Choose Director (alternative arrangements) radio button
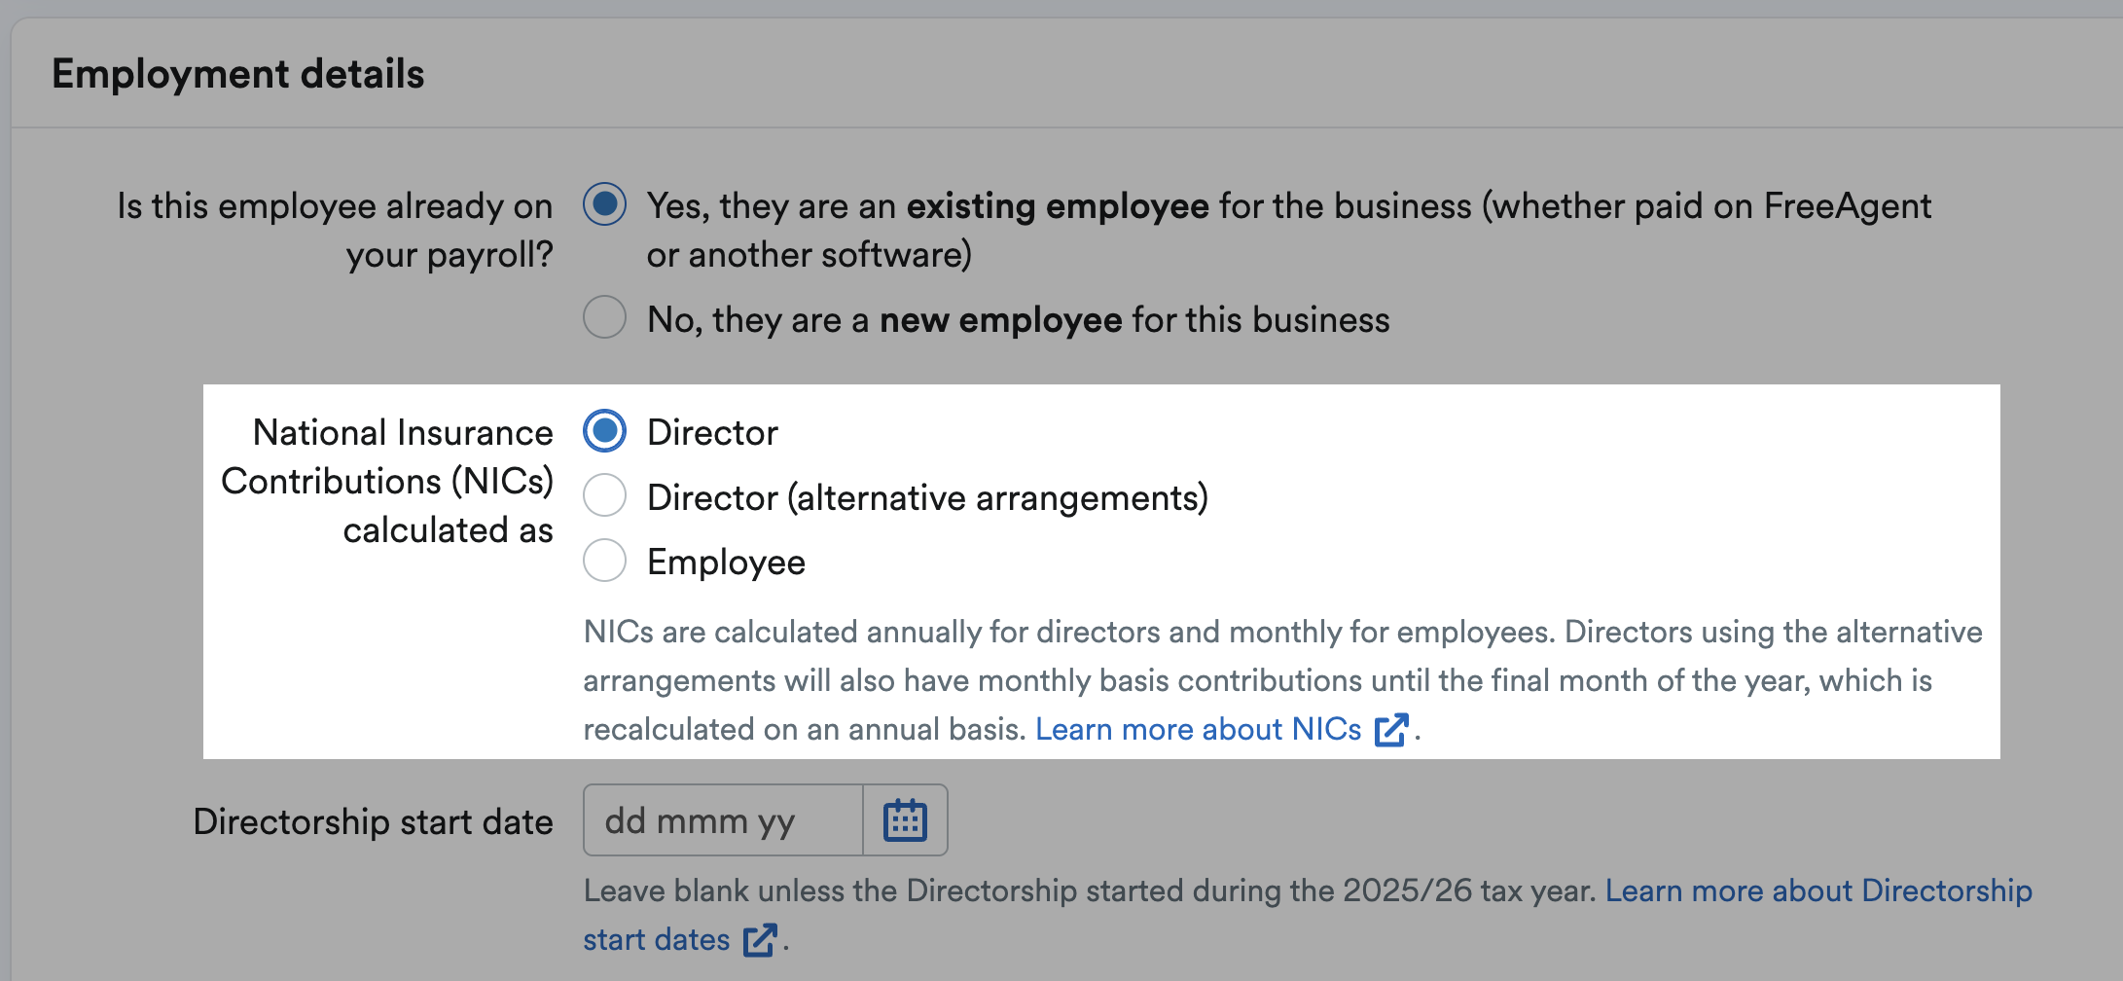The width and height of the screenshot is (2123, 981). coord(604,495)
